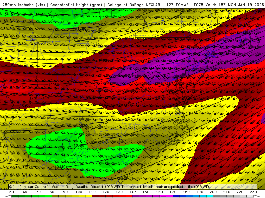Click the white arrow at color bar's high end
The width and height of the screenshot is (265, 198).
click(x=257, y=196)
